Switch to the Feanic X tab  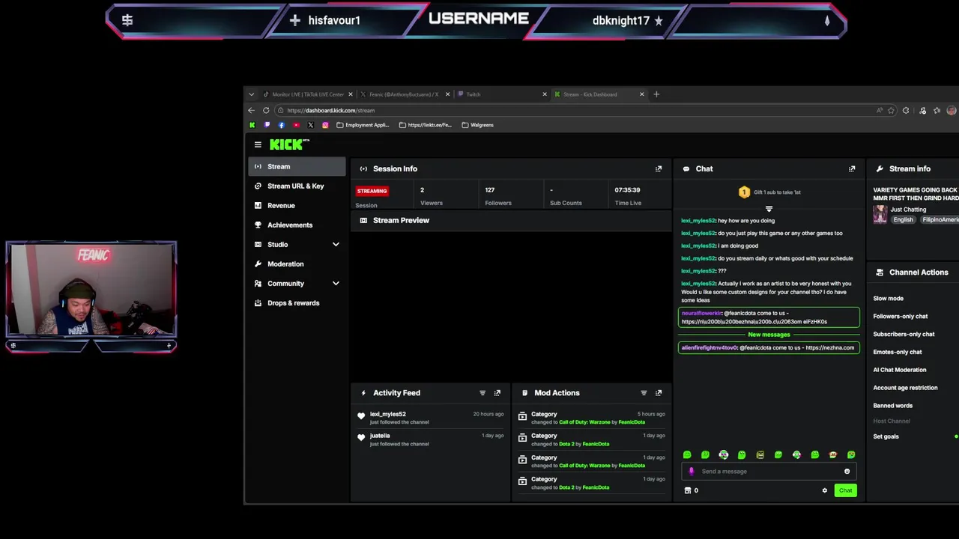coord(403,94)
